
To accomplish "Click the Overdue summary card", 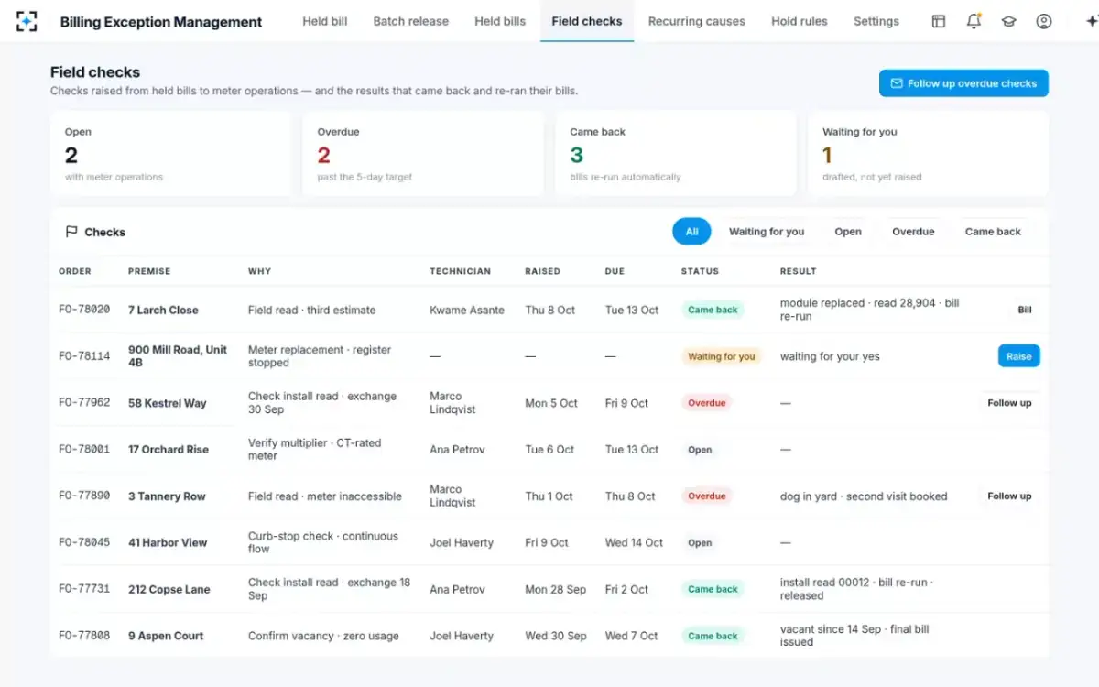I will coord(423,153).
